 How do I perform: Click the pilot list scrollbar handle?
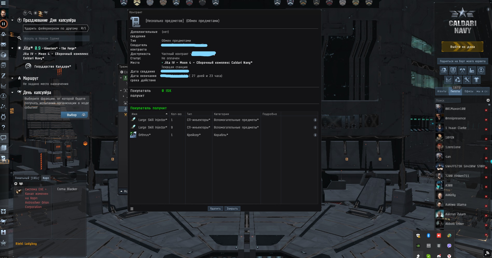click(489, 105)
